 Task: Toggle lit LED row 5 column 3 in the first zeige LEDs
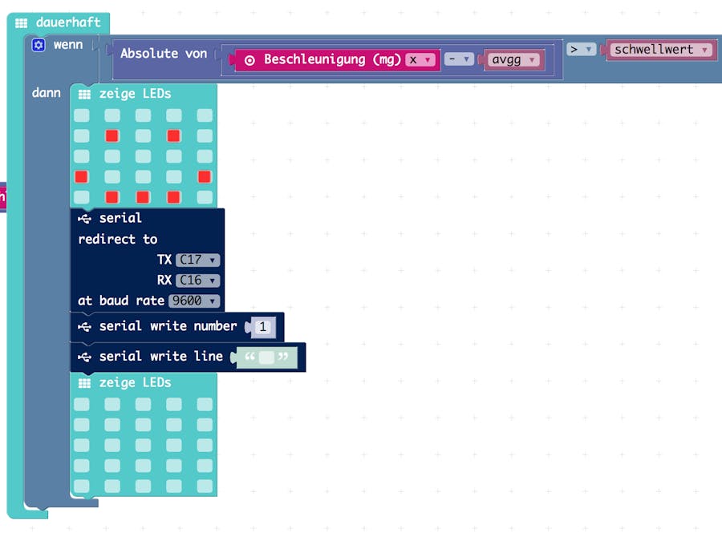click(x=143, y=197)
